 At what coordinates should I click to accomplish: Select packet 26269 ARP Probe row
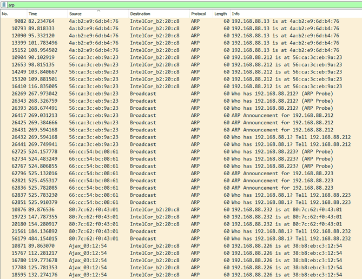point(181,94)
